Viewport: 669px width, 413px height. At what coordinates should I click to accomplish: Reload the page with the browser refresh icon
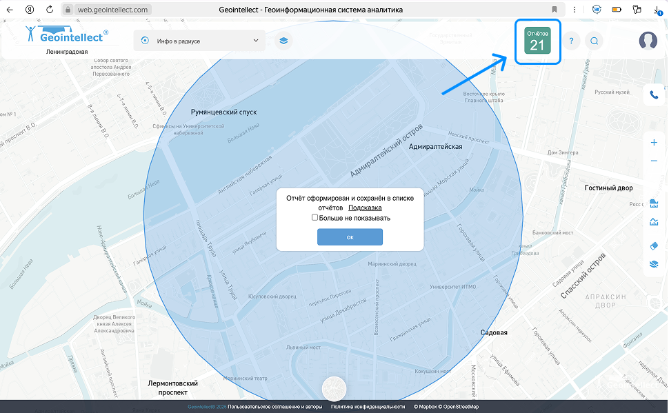49,10
